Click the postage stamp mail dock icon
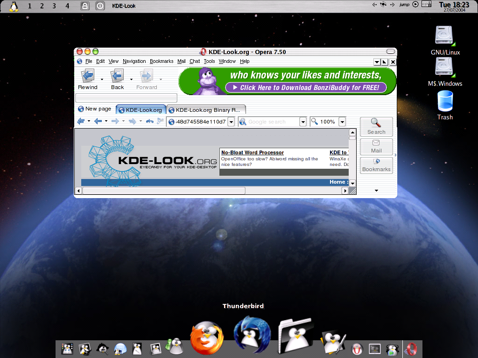The width and height of the screenshot is (478, 358). pos(155,349)
